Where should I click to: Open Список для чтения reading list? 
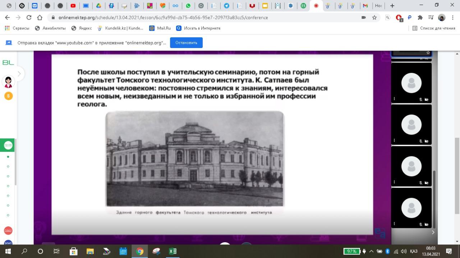tap(434, 28)
